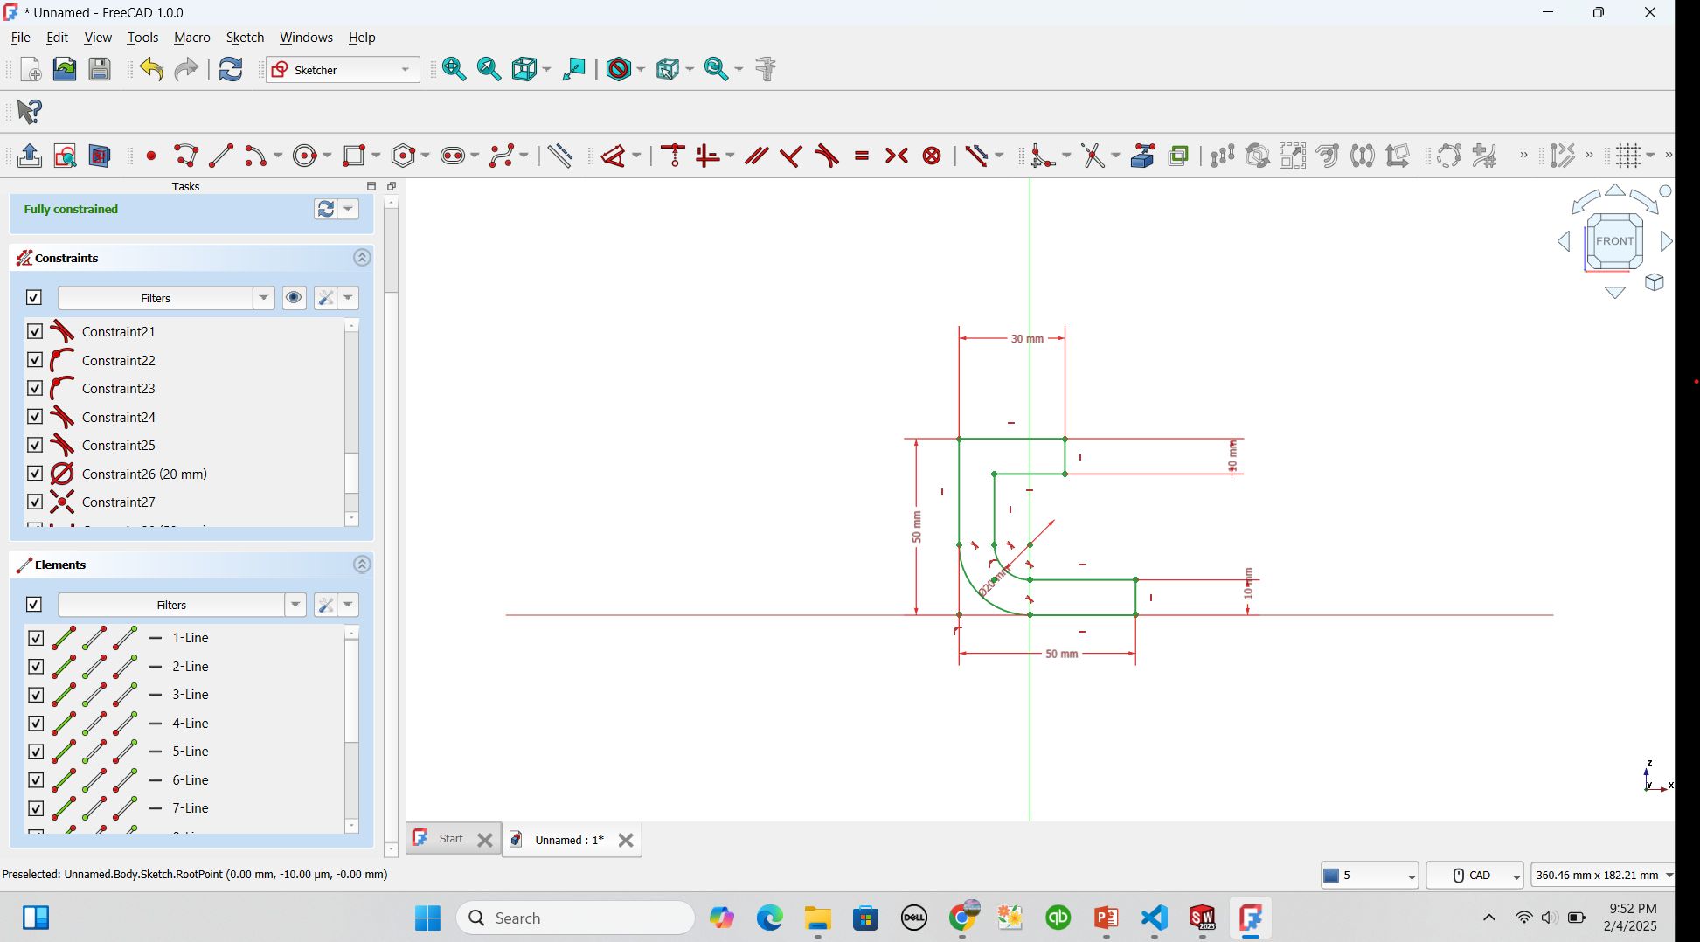Click the View sketch icon
This screenshot has width=1700, height=942.
tap(66, 156)
